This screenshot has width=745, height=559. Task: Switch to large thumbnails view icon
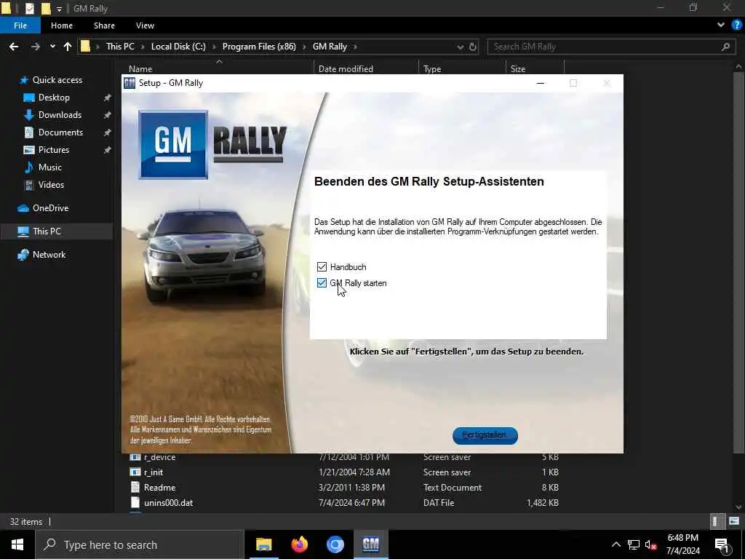[x=734, y=521]
